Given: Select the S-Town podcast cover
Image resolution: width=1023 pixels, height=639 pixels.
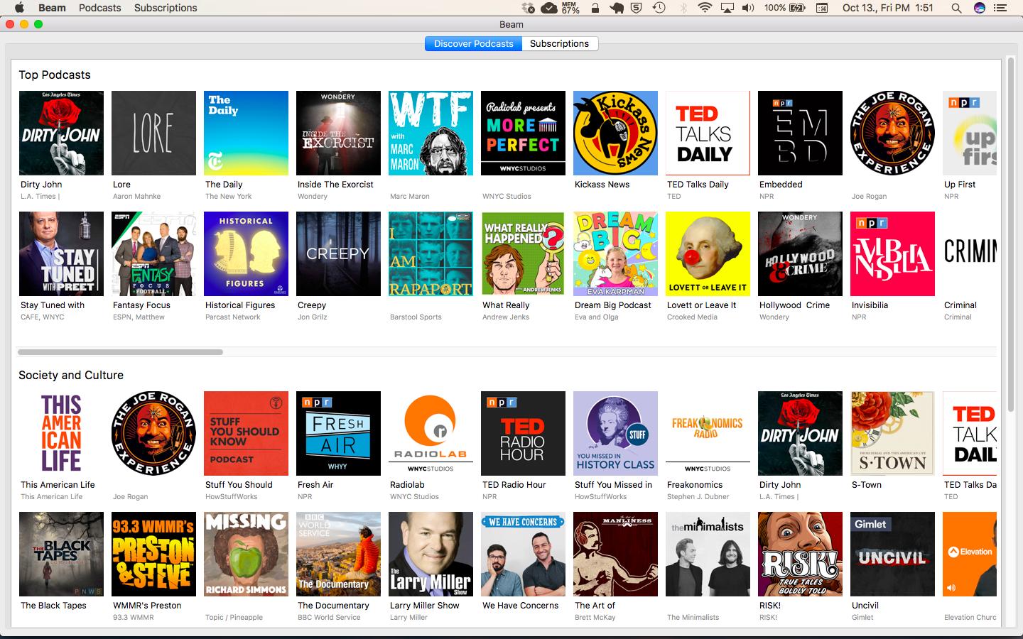Looking at the screenshot, I should point(892,433).
